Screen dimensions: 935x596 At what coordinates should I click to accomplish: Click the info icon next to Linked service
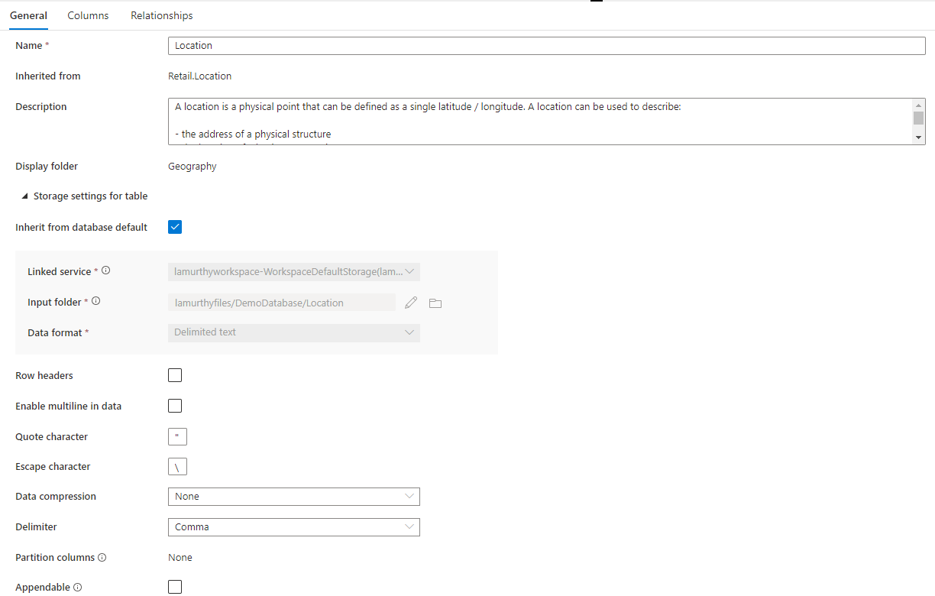[x=106, y=269]
